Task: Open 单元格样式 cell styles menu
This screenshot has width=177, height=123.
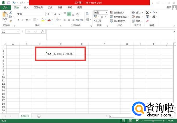Action: point(118,21)
